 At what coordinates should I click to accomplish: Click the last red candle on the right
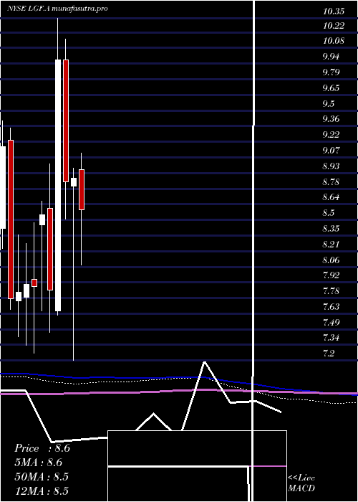82,189
